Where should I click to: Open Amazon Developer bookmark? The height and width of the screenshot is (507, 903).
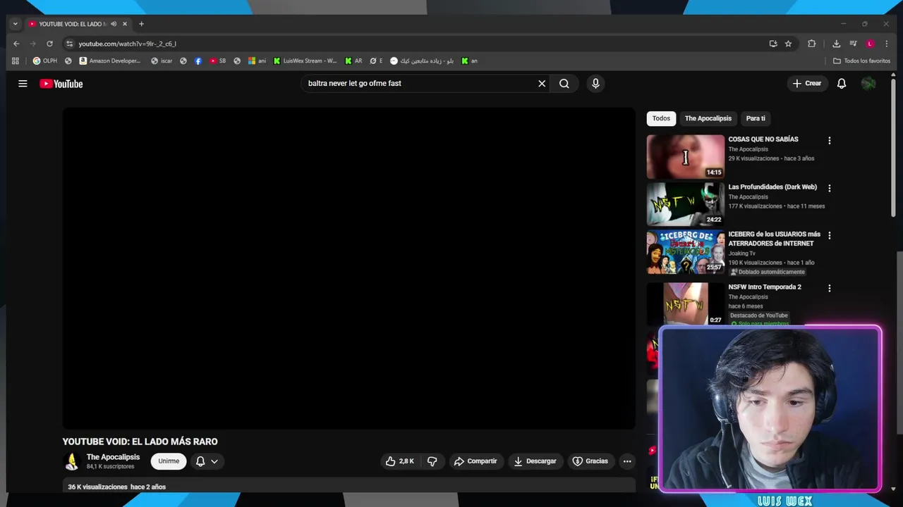110,61
